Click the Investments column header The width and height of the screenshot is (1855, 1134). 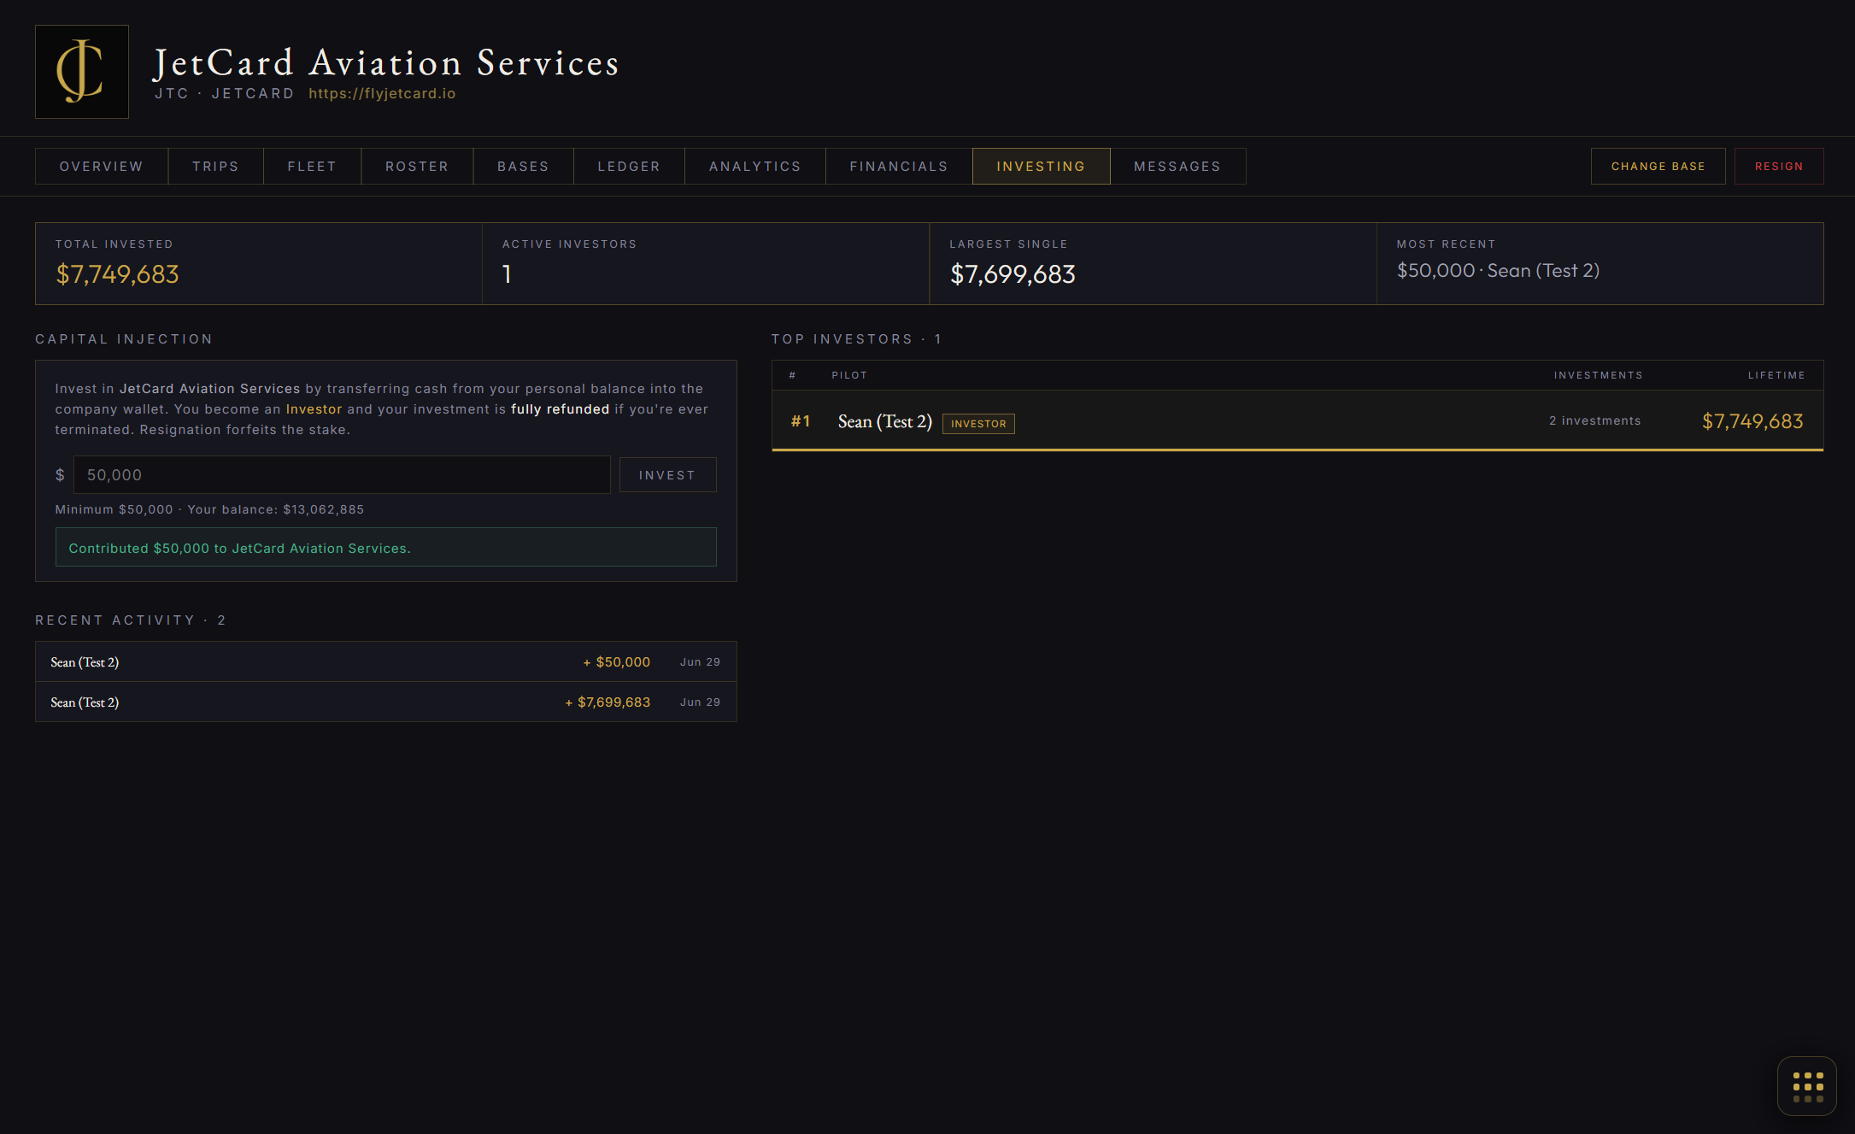pos(1598,375)
